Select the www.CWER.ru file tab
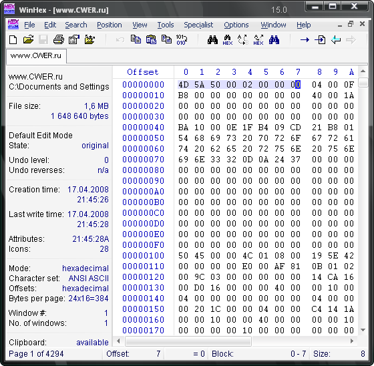 (36, 56)
